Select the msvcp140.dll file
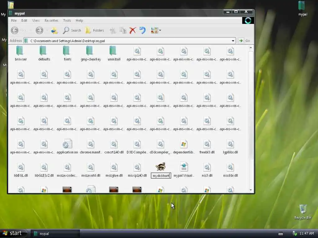This screenshot has width=318, height=238. click(x=137, y=170)
